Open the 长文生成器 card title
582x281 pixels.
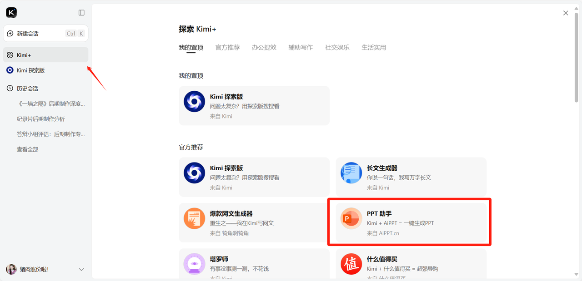click(x=382, y=168)
